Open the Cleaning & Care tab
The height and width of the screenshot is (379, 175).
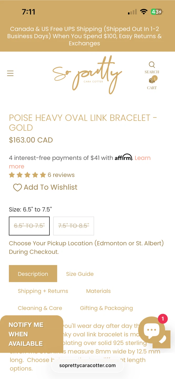tap(40, 308)
